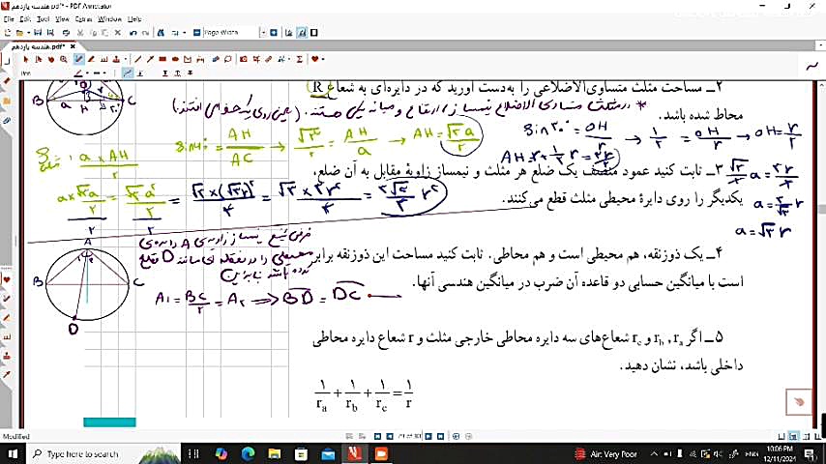Click the taskbar clock showing 10:06 PM
The width and height of the screenshot is (826, 464).
(780, 453)
